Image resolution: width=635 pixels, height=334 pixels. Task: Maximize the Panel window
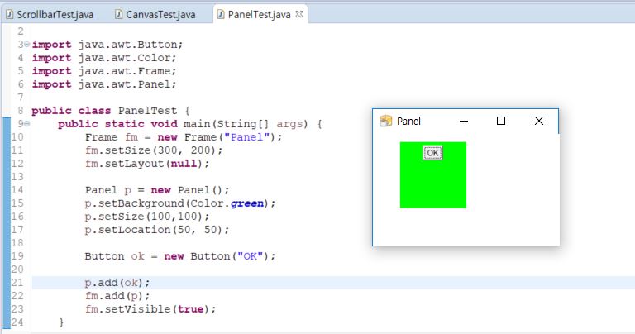pyautogui.click(x=501, y=121)
